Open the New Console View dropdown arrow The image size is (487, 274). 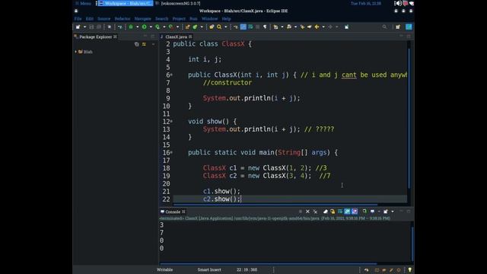tap(393, 212)
